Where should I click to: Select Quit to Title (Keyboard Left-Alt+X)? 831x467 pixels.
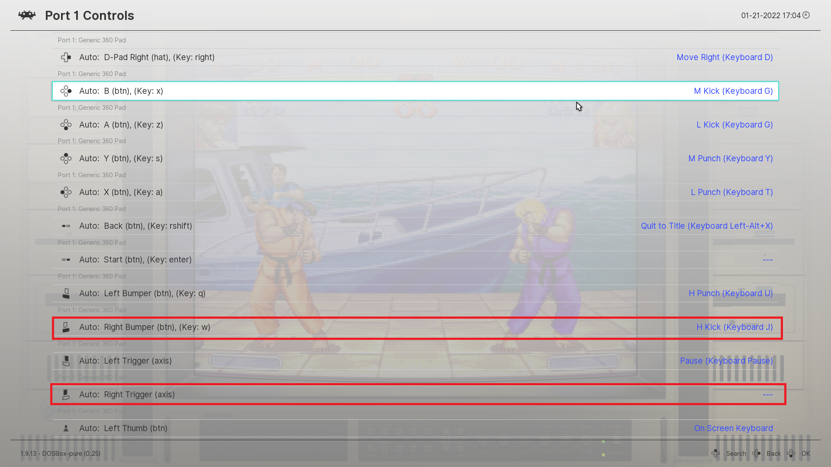pos(706,226)
